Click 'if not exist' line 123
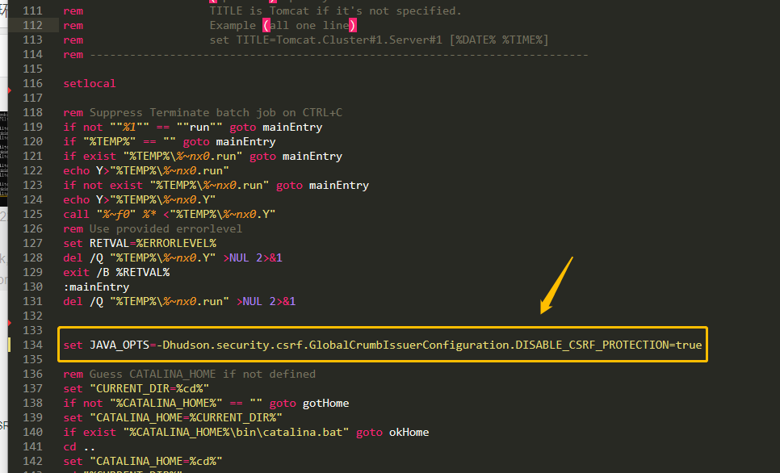780x473 pixels. [x=216, y=185]
